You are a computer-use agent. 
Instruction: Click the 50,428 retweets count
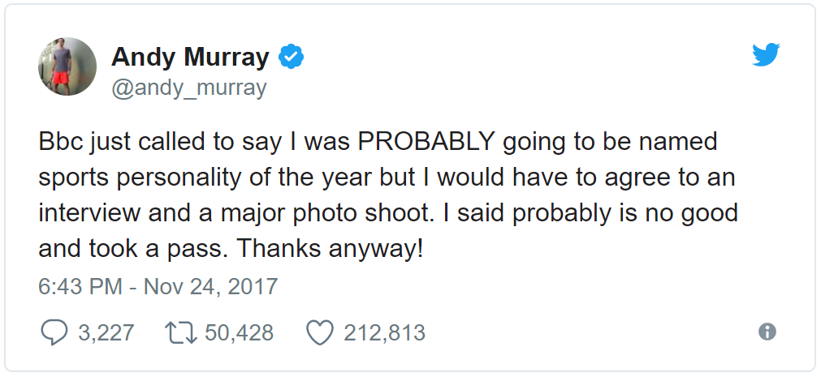point(239,332)
